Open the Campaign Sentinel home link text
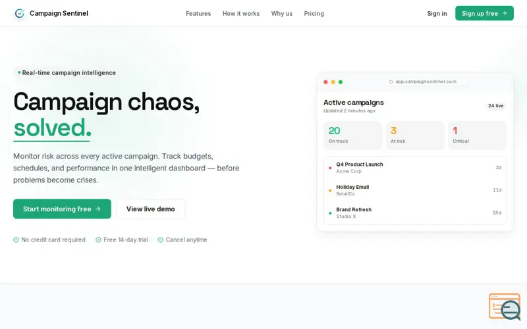The width and height of the screenshot is (527, 329). 59,13
